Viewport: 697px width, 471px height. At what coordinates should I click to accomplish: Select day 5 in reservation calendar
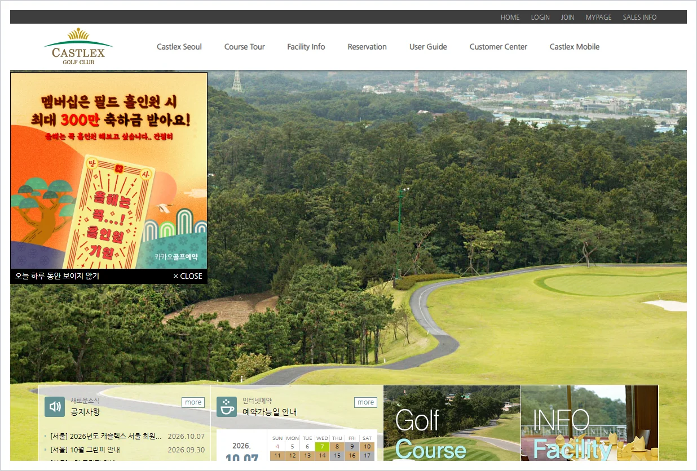point(292,447)
